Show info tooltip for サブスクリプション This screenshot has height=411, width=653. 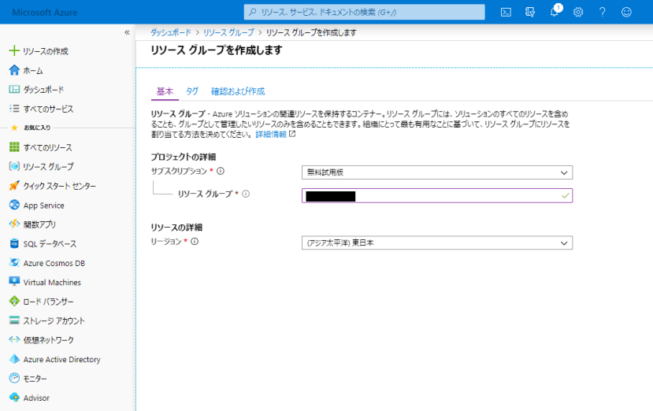click(x=221, y=171)
